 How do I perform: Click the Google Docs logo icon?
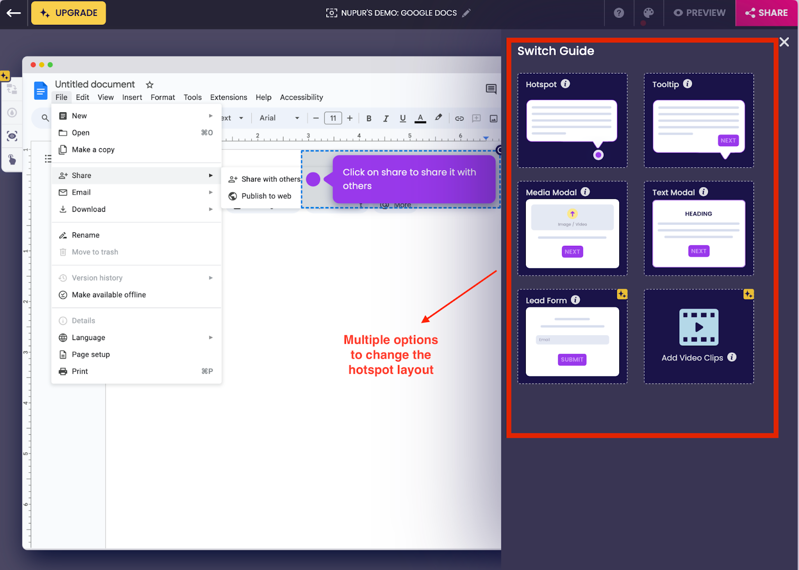[40, 90]
